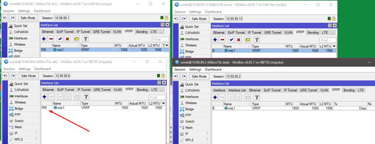Click the Remove (minus) icon in dz1 window
Image resolution: width=375 pixels, height=144 pixels.
click(51, 39)
